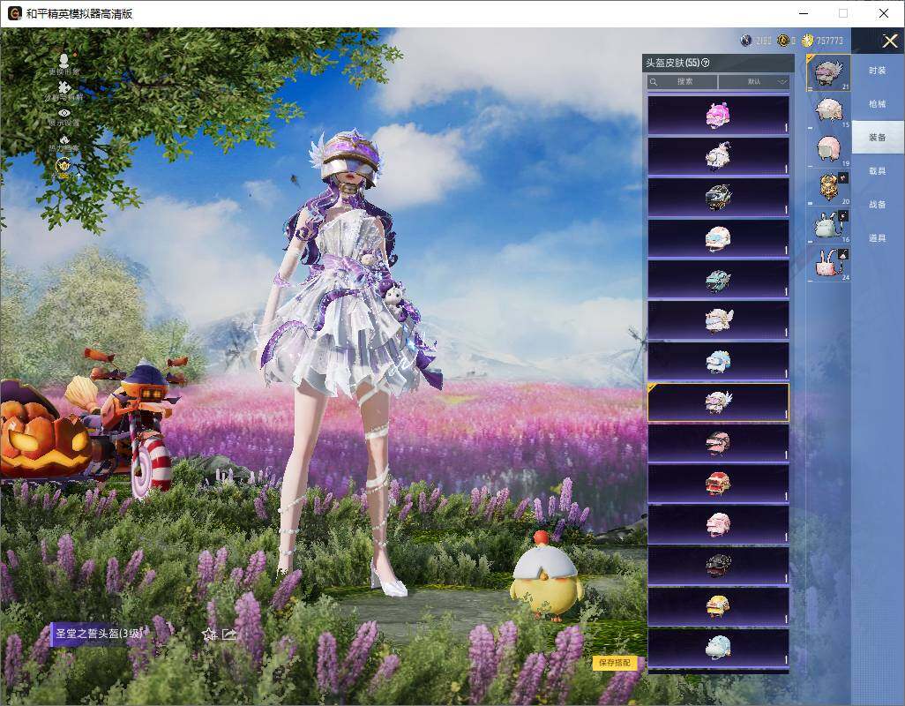The width and height of the screenshot is (905, 706).
Task: Select the pink flower helmet skin row
Action: click(718, 116)
